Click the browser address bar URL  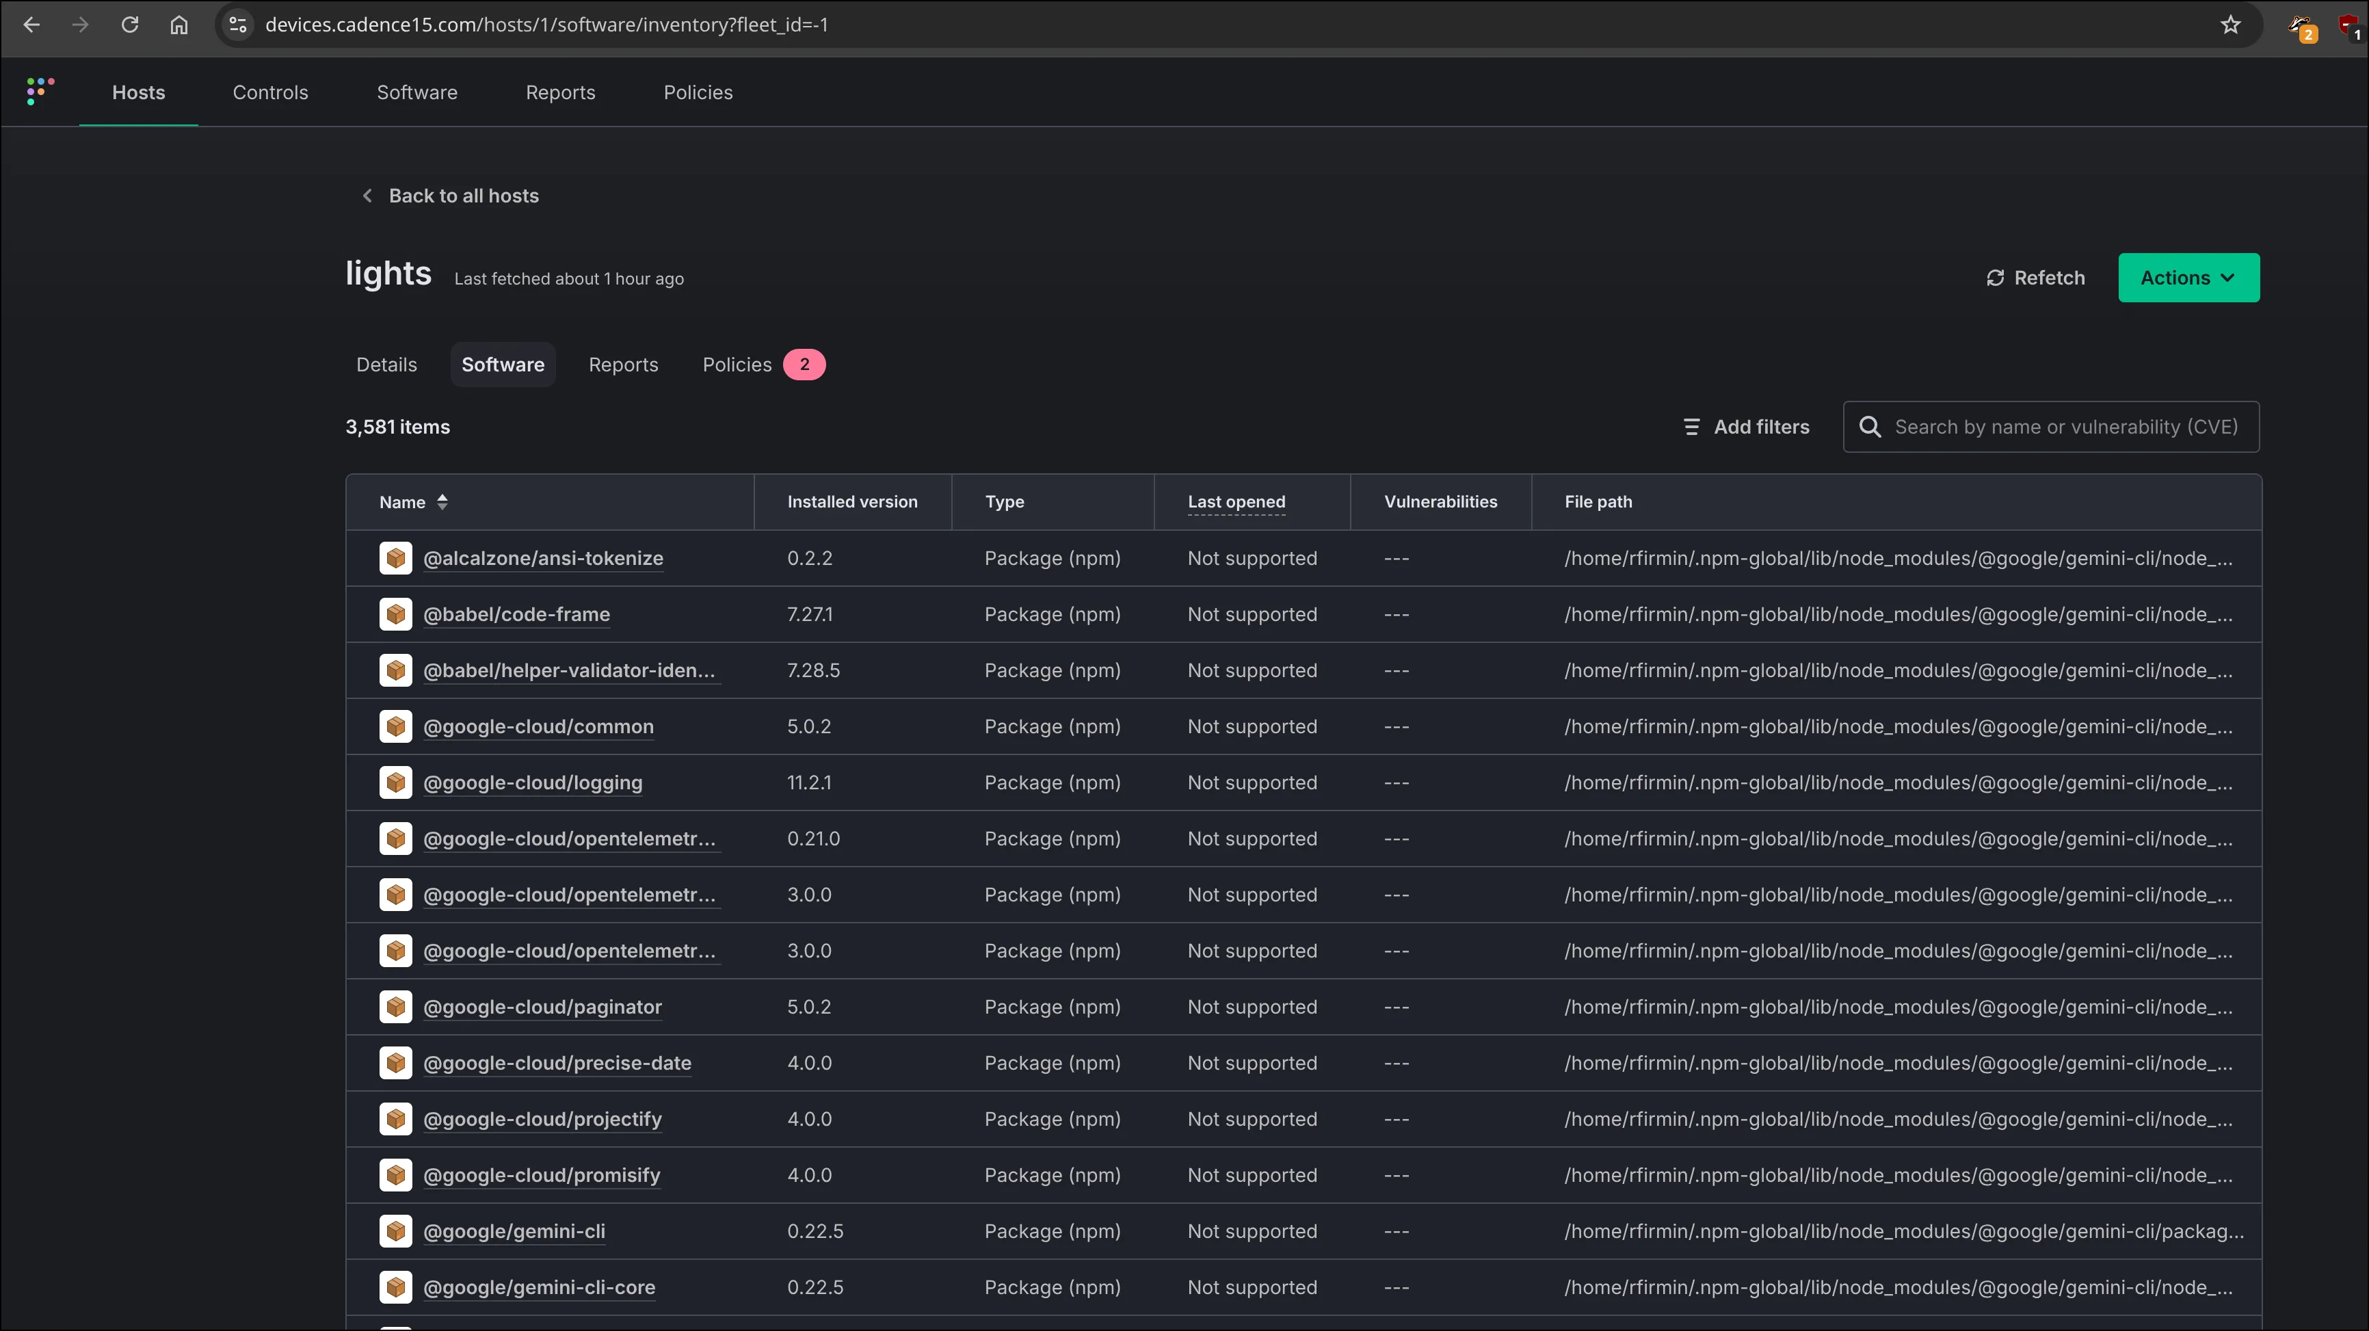point(546,25)
